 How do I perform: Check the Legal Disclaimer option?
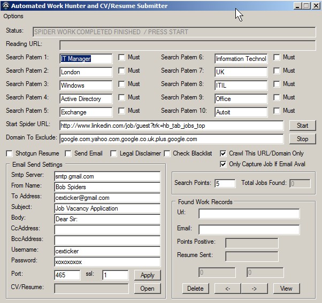click(114, 153)
